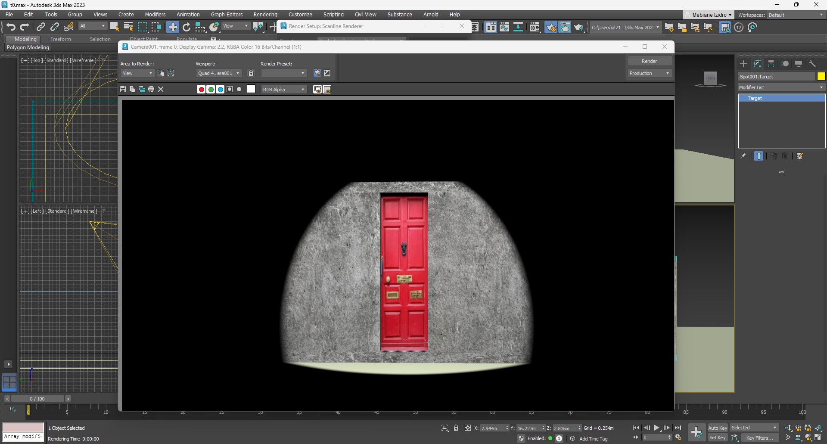Image resolution: width=827 pixels, height=444 pixels.
Task: Clear the rendered frame with X icon
Action: pos(161,89)
